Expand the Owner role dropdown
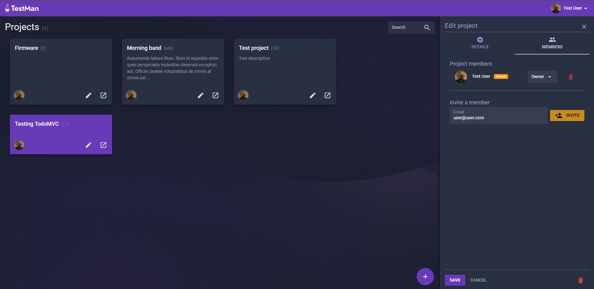The width and height of the screenshot is (594, 289). click(542, 77)
